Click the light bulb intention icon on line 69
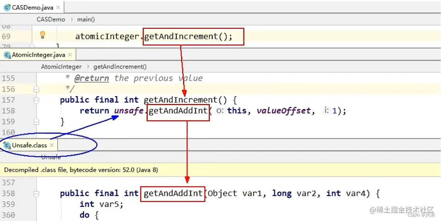This screenshot has height=221, width=441. 43,35
